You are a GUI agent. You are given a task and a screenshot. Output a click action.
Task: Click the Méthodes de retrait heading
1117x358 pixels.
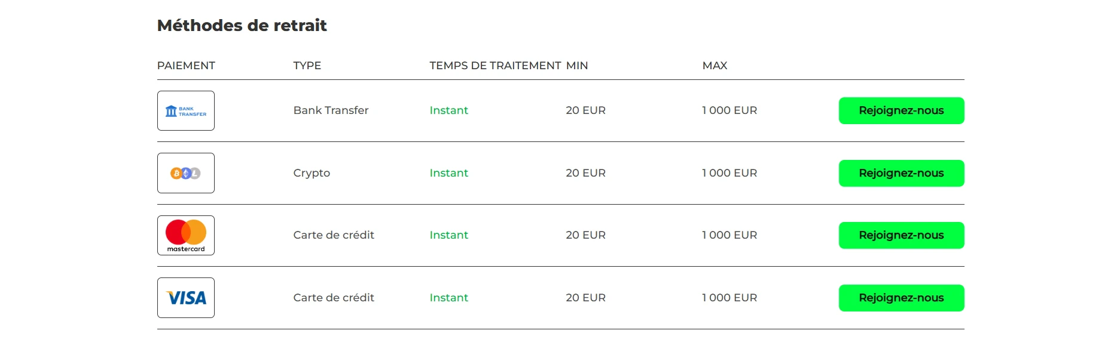click(242, 26)
